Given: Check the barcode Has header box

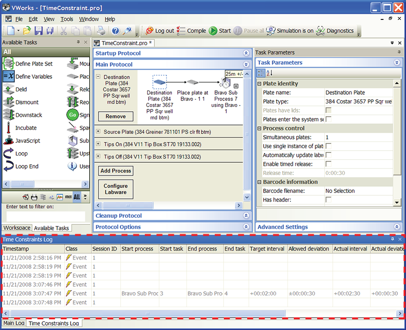Looking at the screenshot, I should pos(329,200).
